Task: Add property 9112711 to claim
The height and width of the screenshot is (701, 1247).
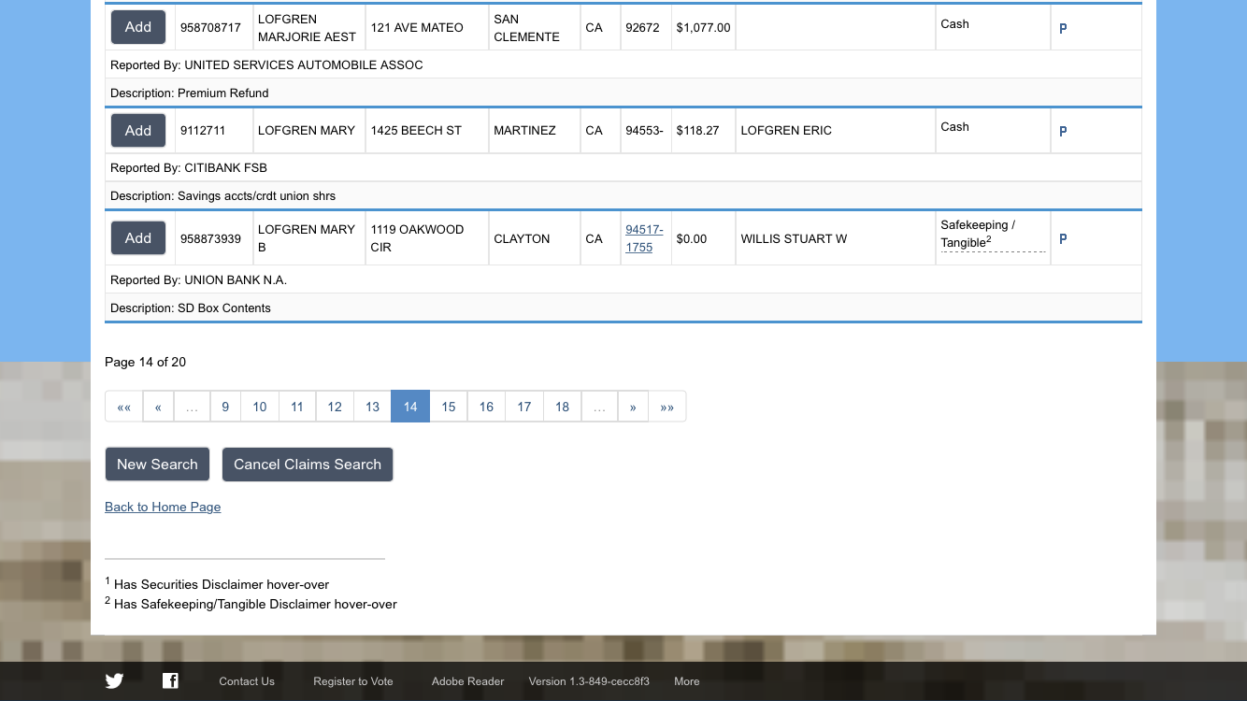Action: (138, 131)
